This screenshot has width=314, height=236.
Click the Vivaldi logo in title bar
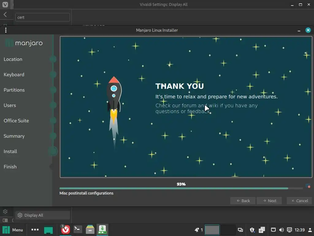pyautogui.click(x=5, y=4)
